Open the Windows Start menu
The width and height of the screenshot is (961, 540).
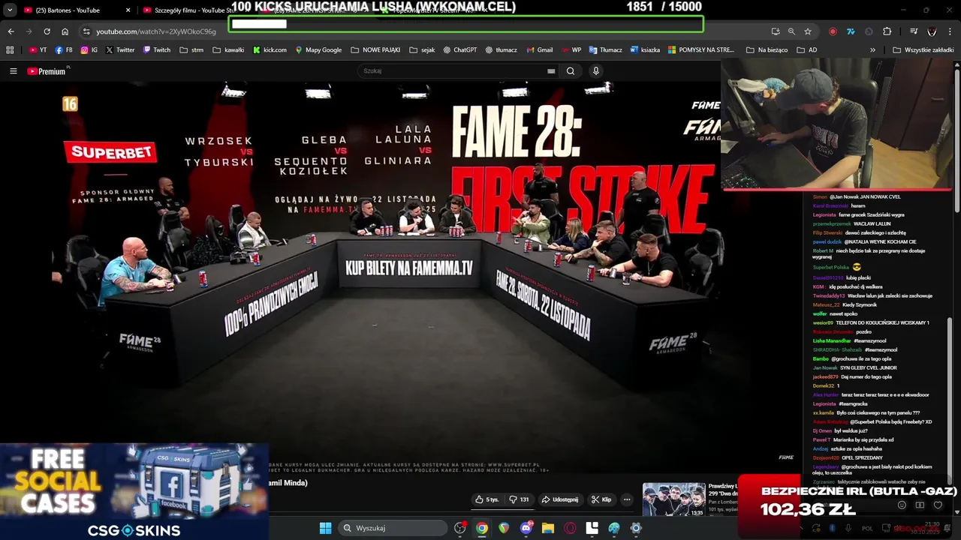325,528
